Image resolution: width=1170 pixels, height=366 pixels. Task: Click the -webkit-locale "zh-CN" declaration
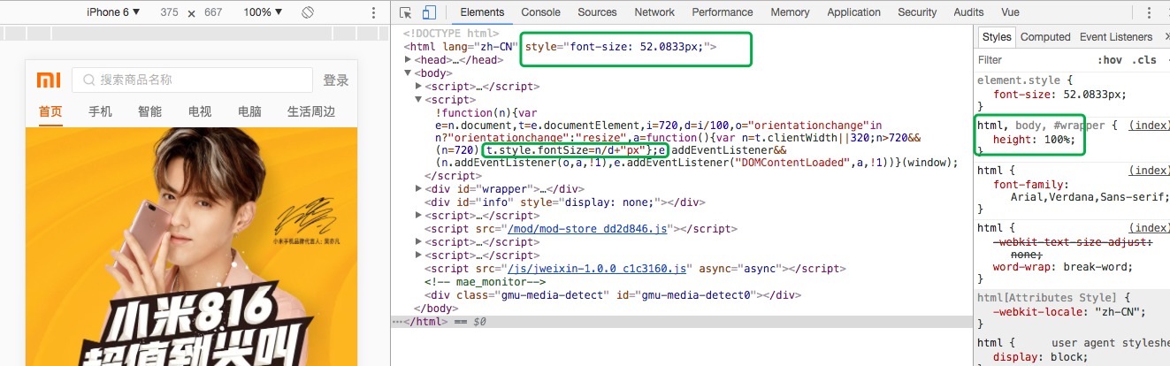pyautogui.click(x=1069, y=311)
